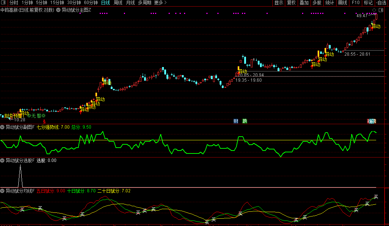The height and width of the screenshot is (226, 389).
Task: Click the green 跌 marker icon
Action: coord(245,121)
